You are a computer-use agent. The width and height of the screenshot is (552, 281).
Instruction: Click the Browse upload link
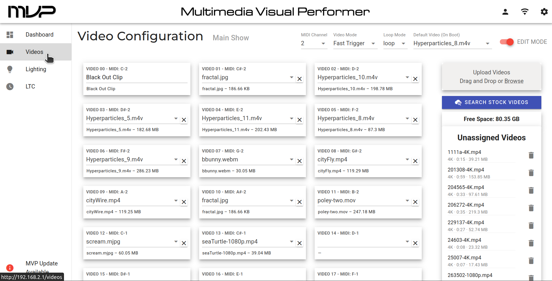(x=514, y=81)
